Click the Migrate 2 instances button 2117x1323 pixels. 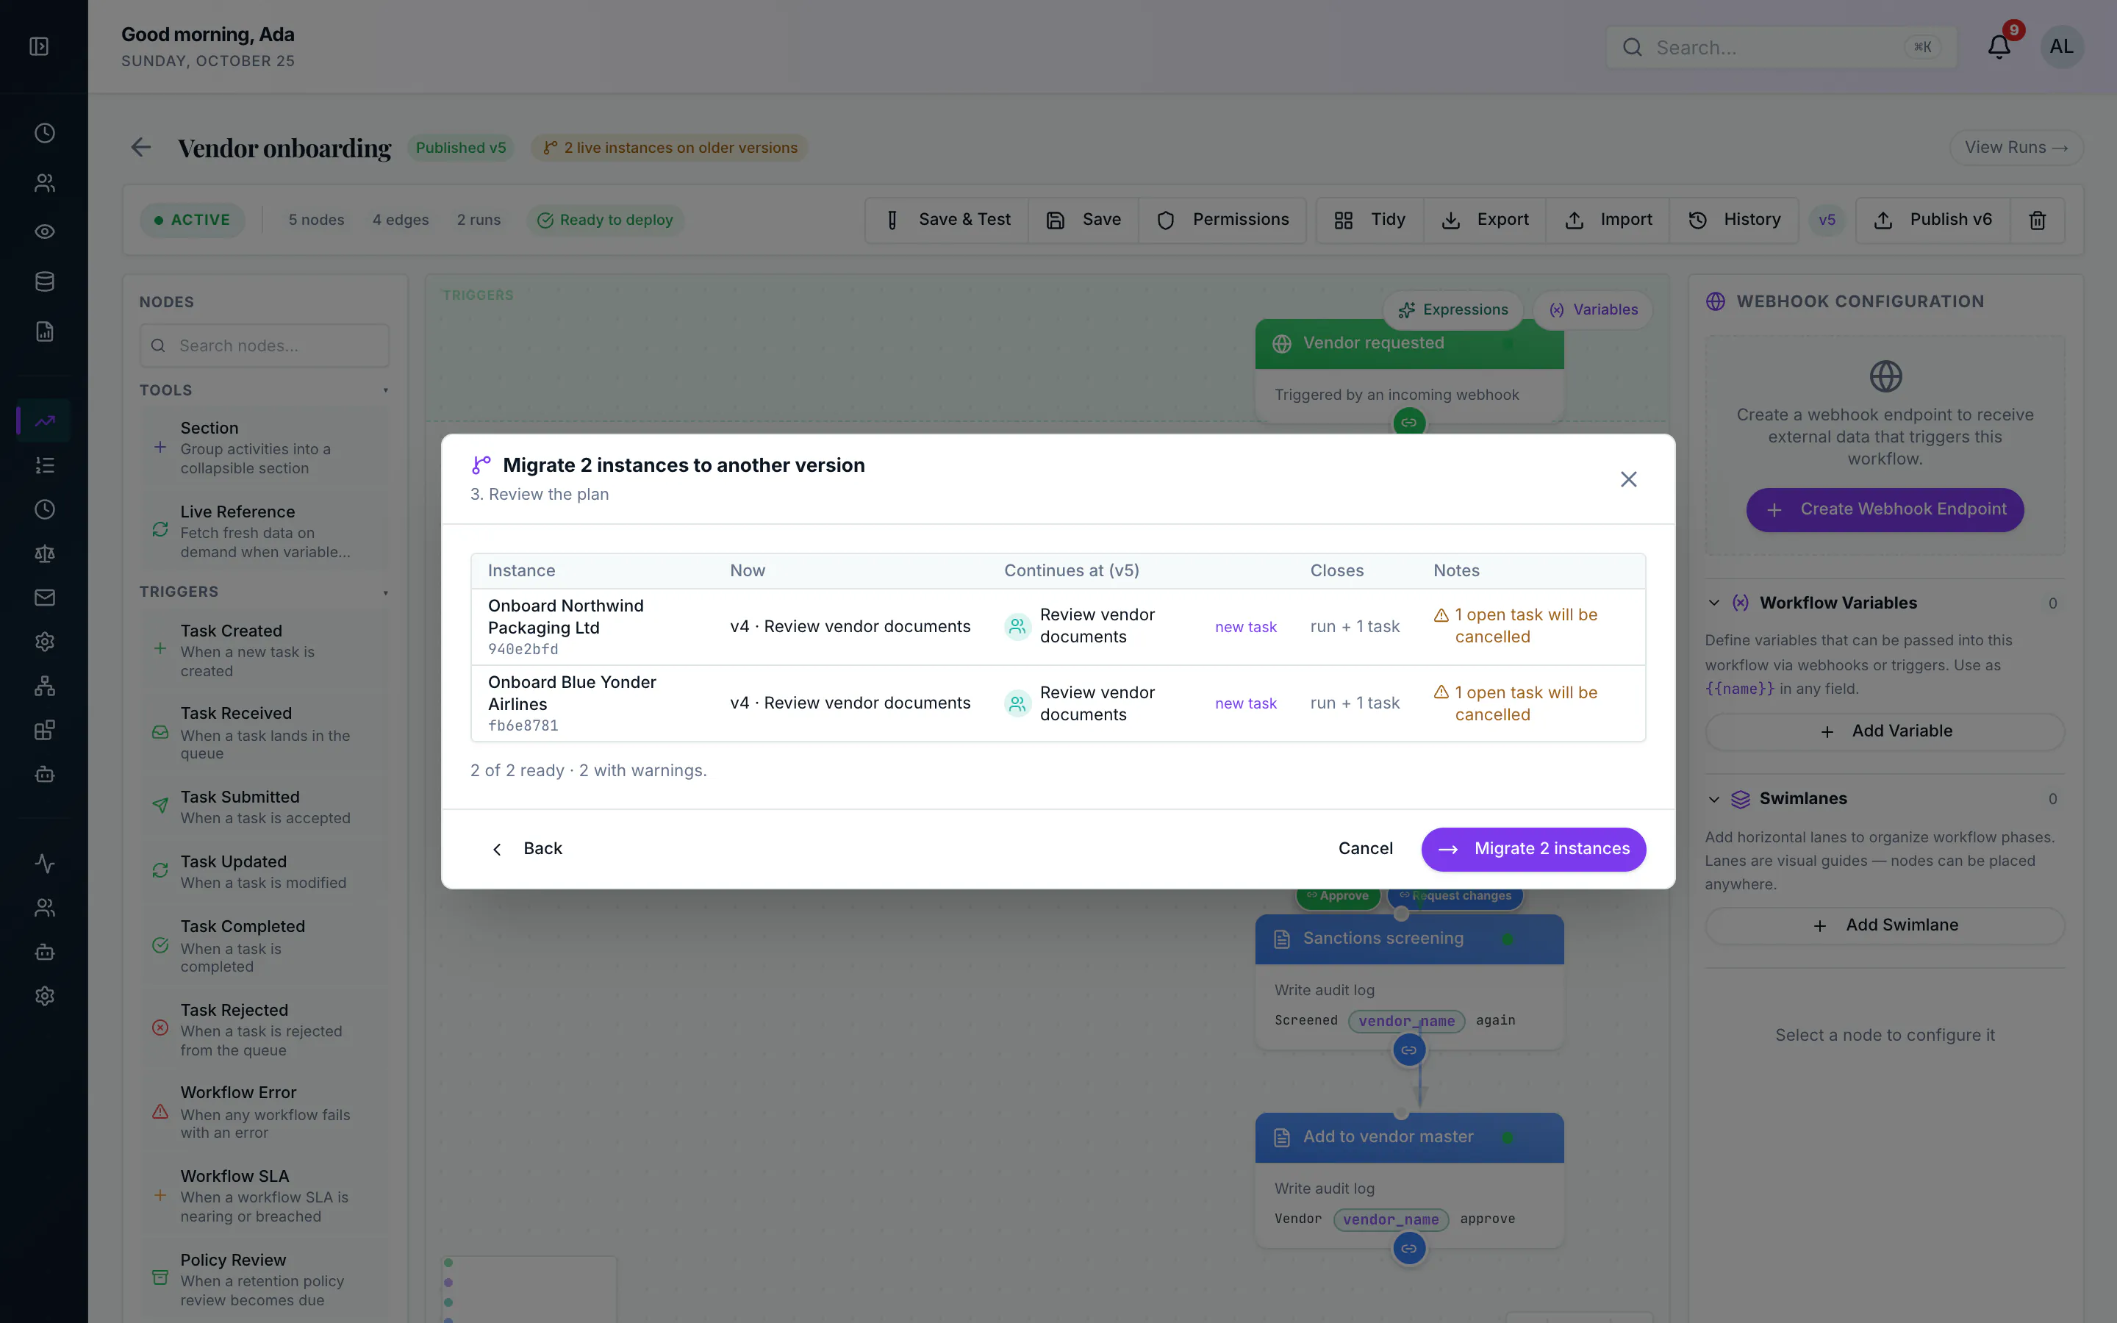[1533, 849]
